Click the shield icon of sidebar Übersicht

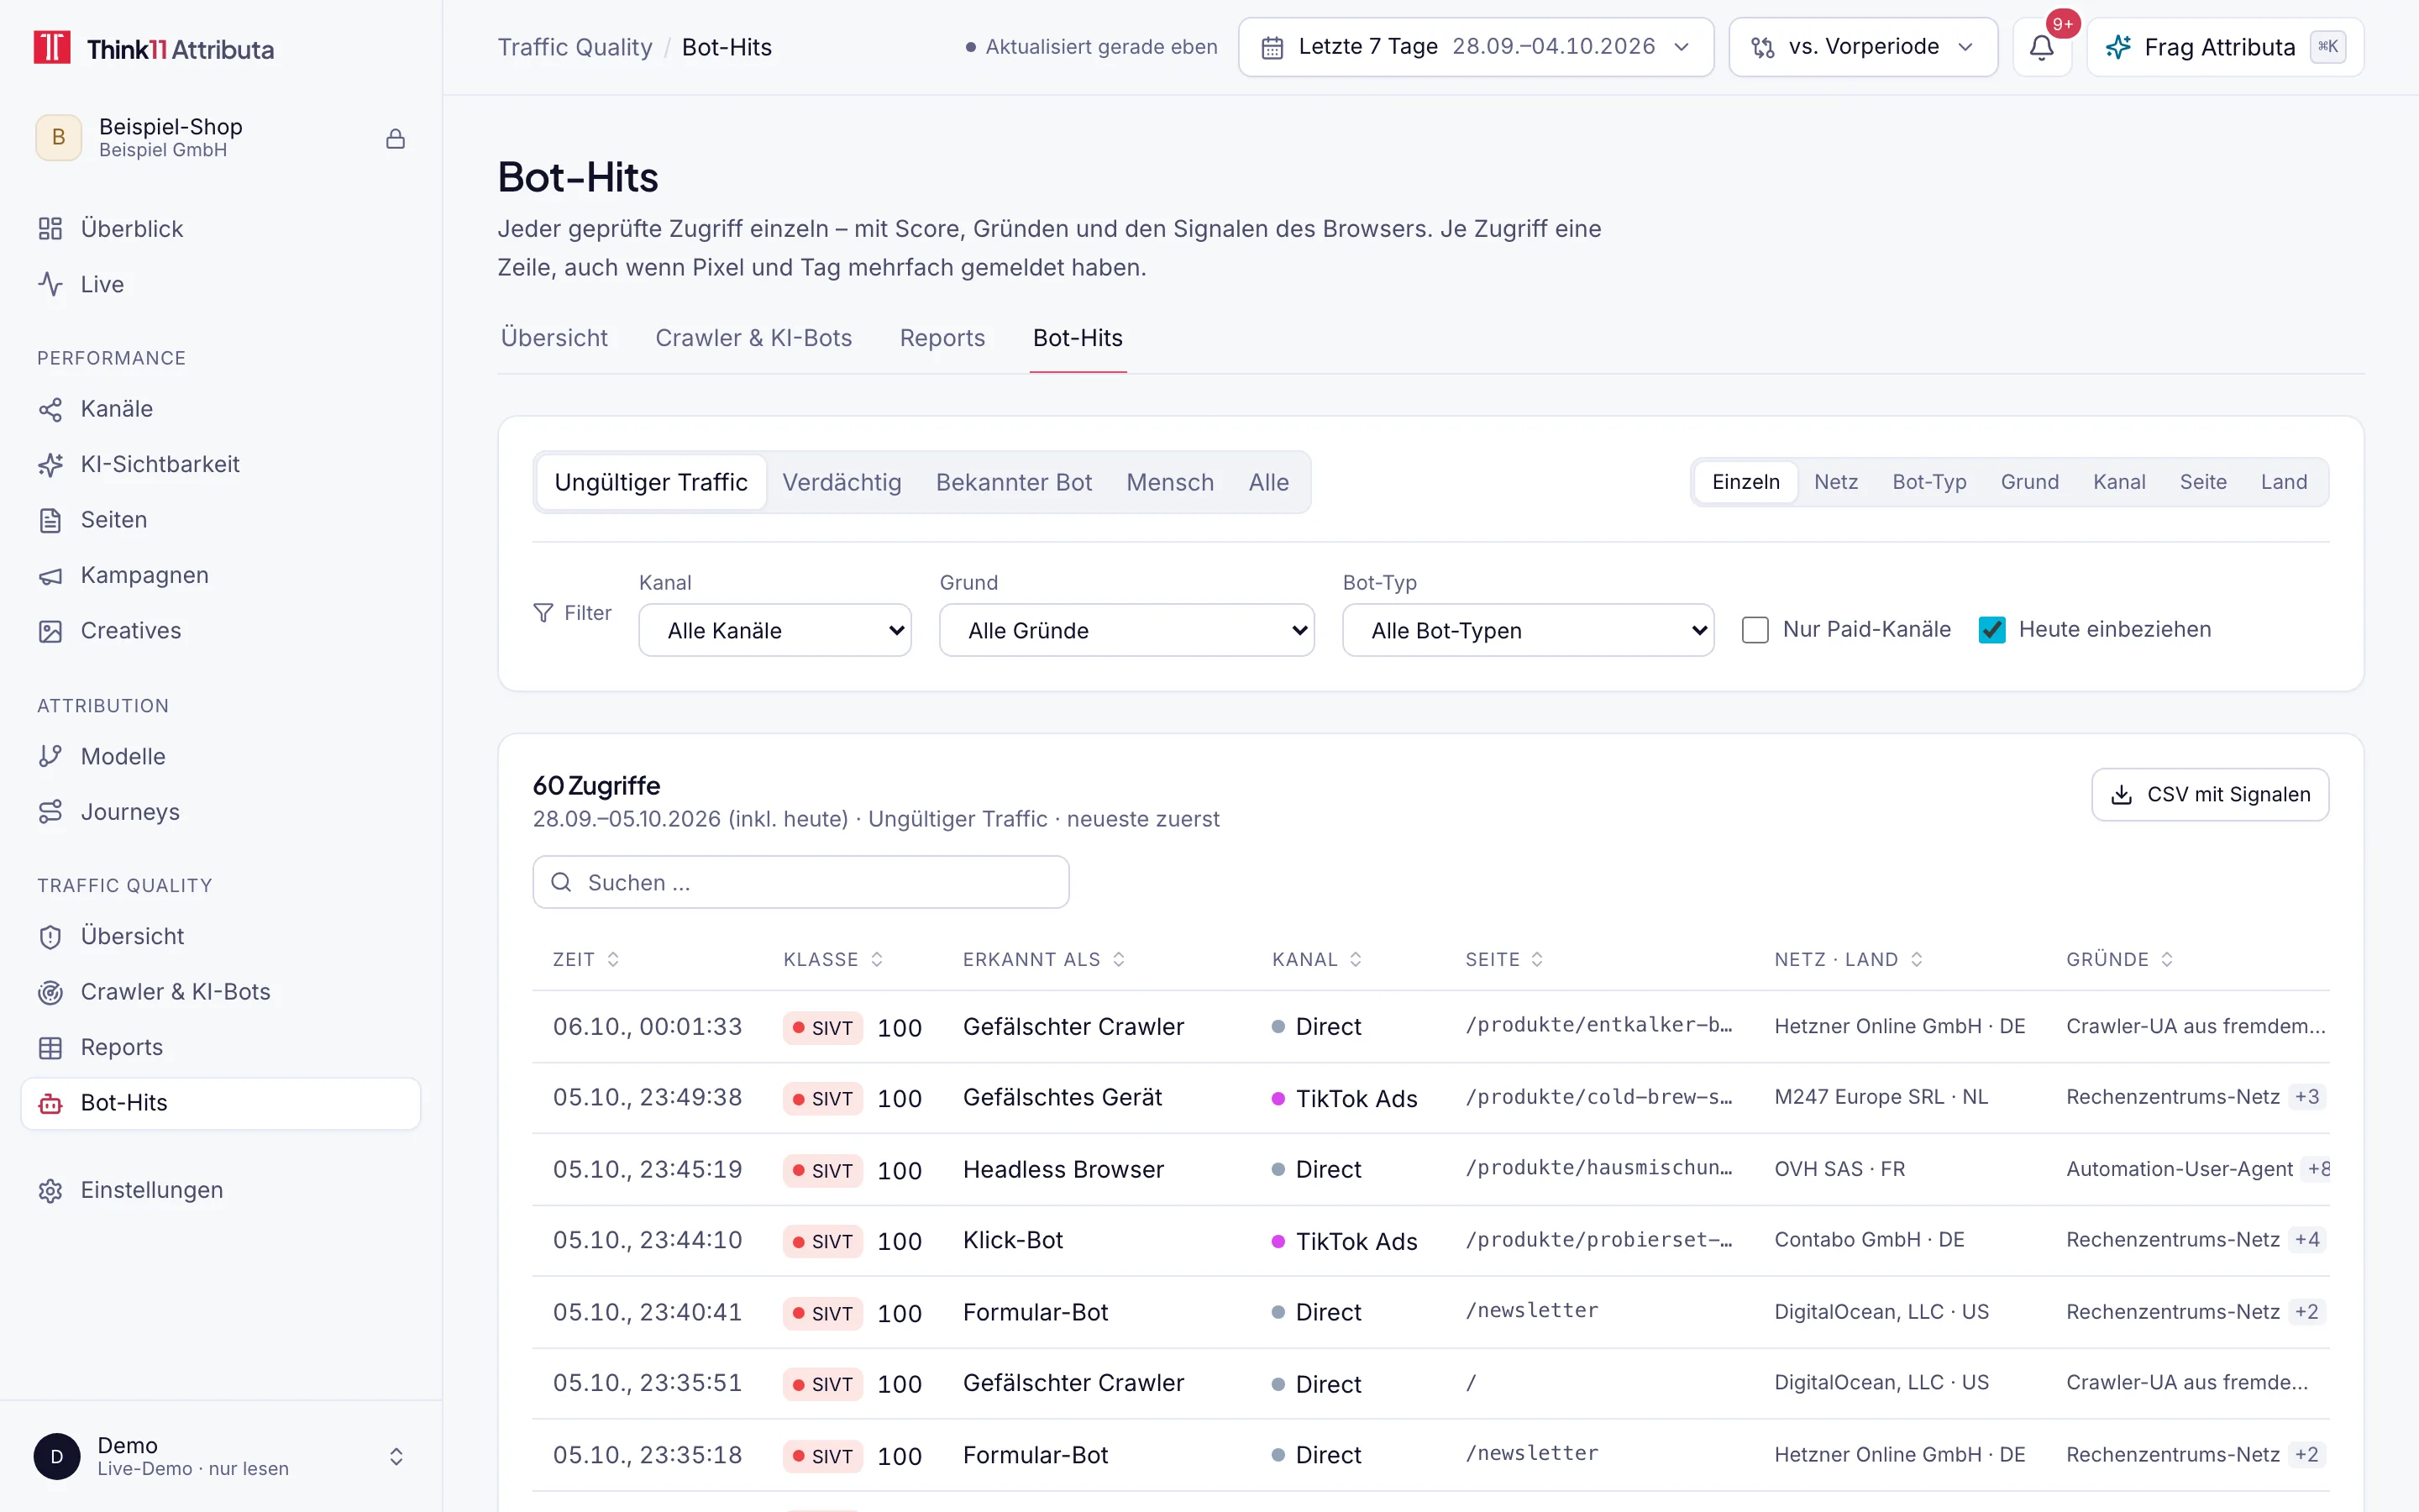(50, 937)
